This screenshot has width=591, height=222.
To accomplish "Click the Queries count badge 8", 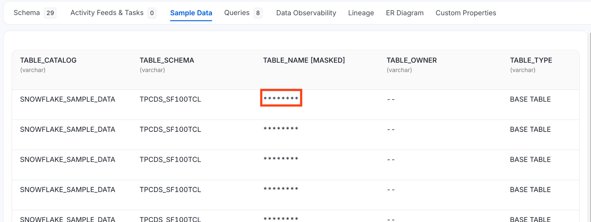I will click(x=258, y=13).
